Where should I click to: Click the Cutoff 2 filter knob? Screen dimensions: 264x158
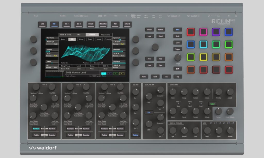tap(149, 124)
